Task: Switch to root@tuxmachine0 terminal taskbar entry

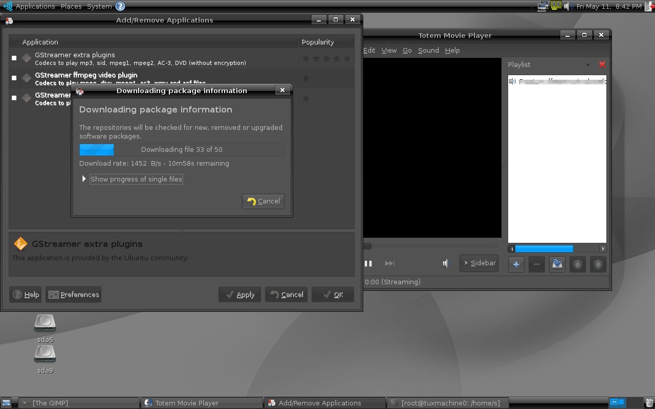Action: tap(448, 403)
